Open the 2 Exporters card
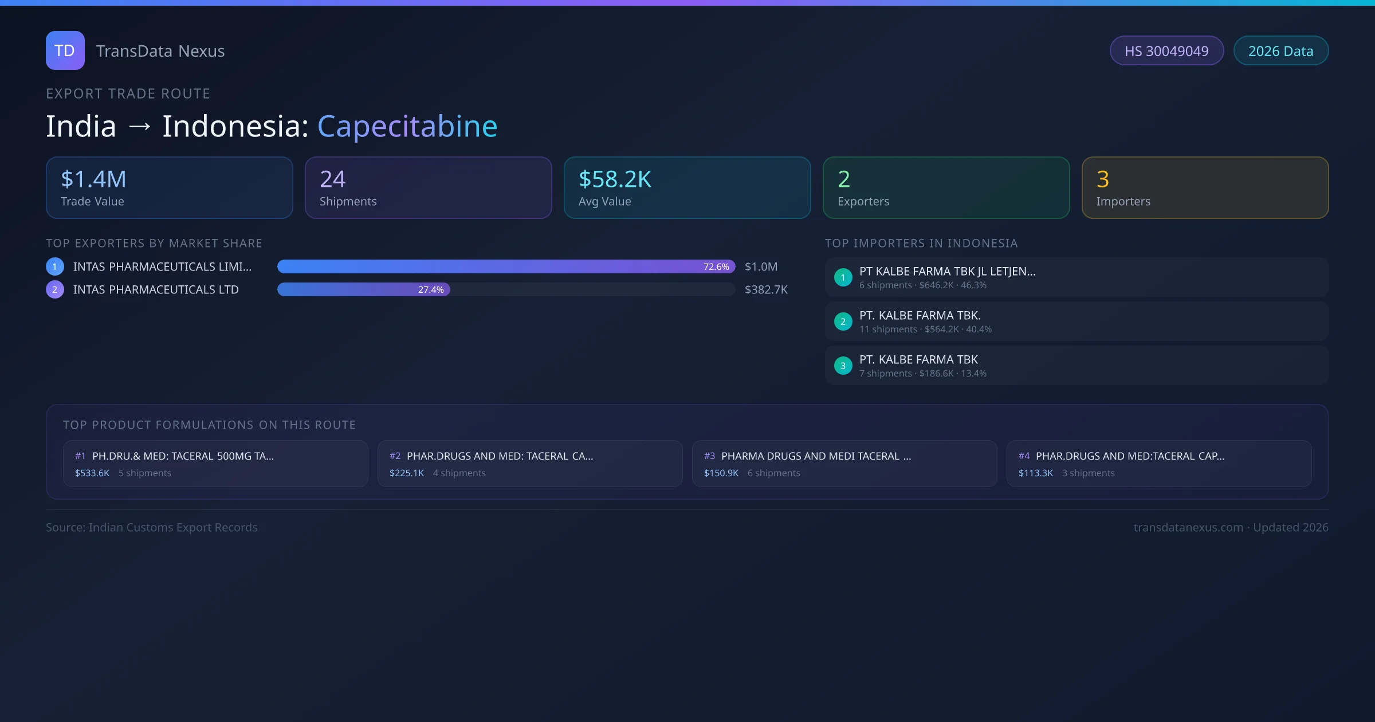Viewport: 1375px width, 722px height. [x=946, y=188]
